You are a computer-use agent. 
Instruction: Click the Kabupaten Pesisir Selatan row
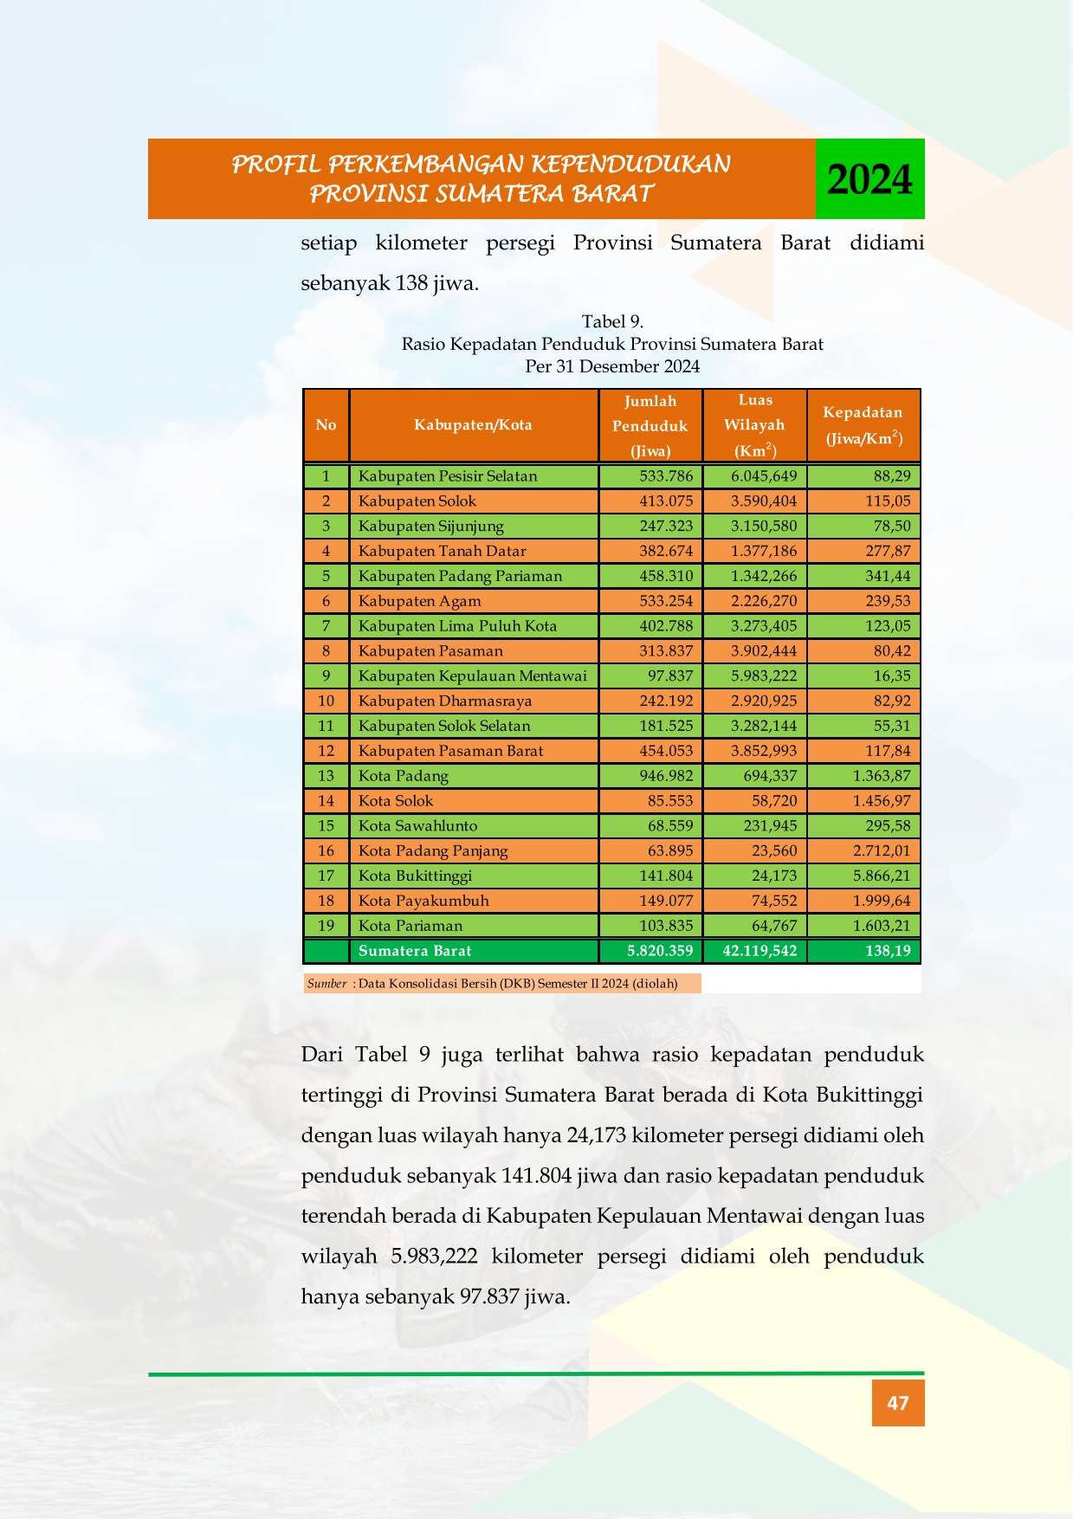point(611,476)
